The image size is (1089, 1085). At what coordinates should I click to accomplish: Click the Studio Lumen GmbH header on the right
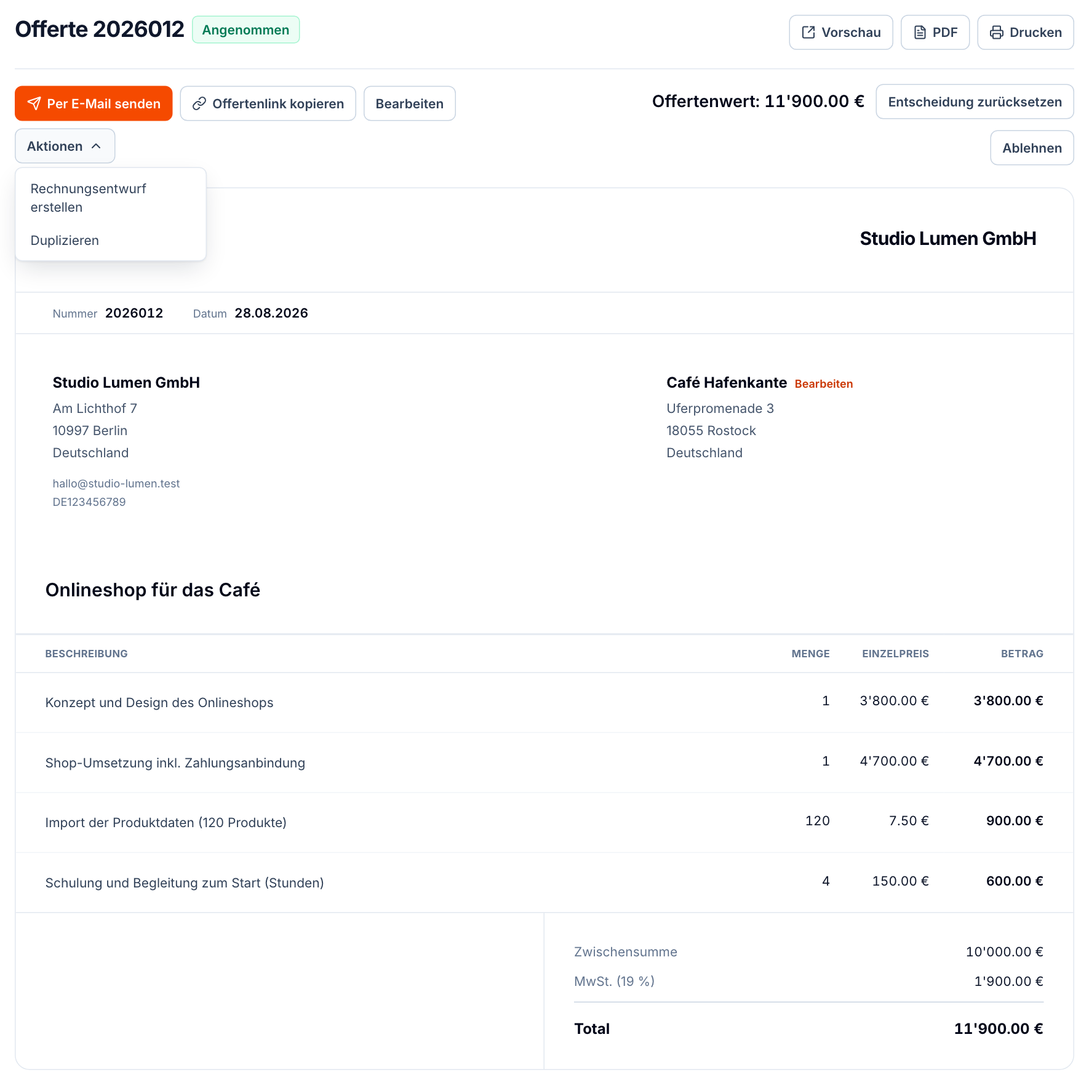pos(948,239)
